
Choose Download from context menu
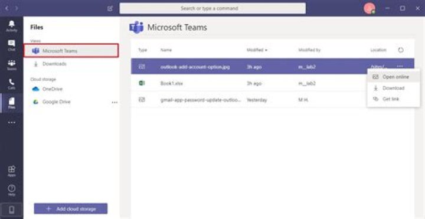[393, 88]
